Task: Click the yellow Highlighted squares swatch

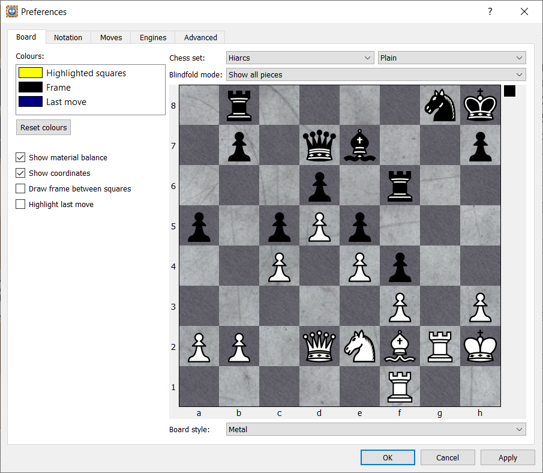Action: coord(31,73)
